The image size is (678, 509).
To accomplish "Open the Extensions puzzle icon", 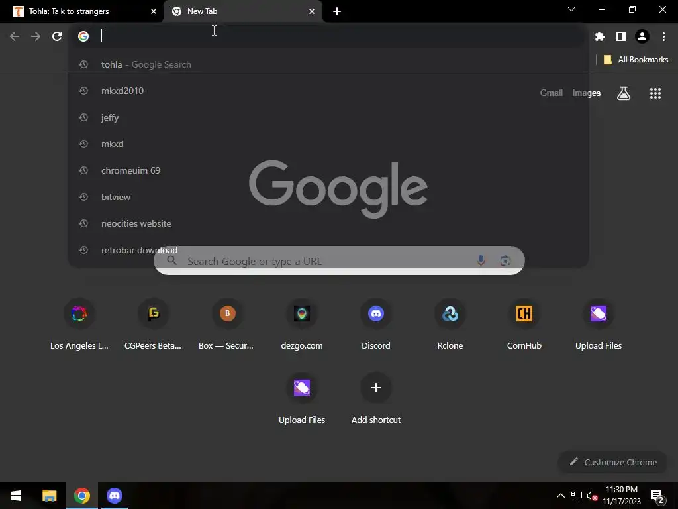I will coord(599,36).
